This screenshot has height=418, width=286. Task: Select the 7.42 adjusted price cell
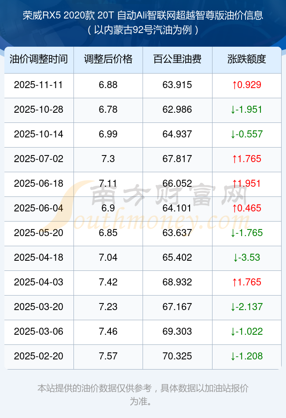[108, 282]
